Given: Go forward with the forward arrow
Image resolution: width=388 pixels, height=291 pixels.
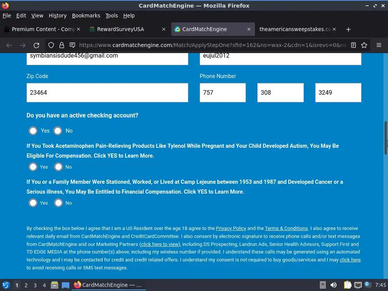Looking at the screenshot, I should tap(23, 45).
